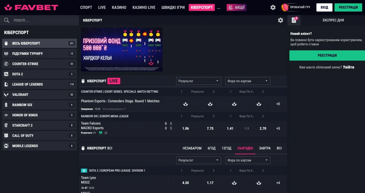Click the Прокачай гру target icon
The image size is (365, 193).
tap(285, 7)
